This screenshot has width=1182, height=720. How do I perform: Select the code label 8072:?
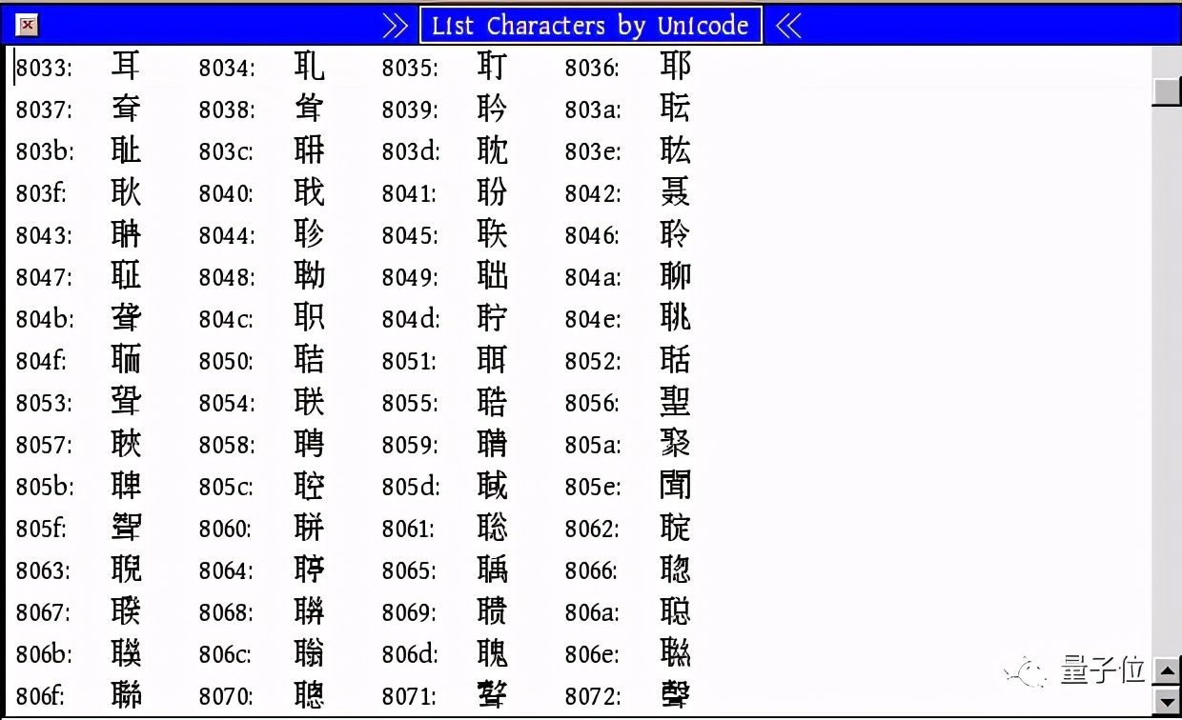pyautogui.click(x=593, y=696)
